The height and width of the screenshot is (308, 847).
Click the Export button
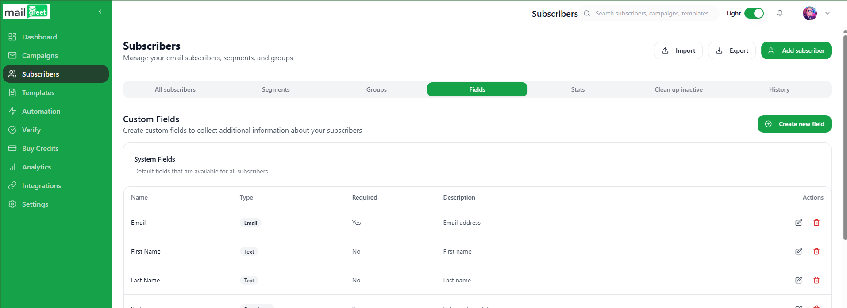coord(732,50)
